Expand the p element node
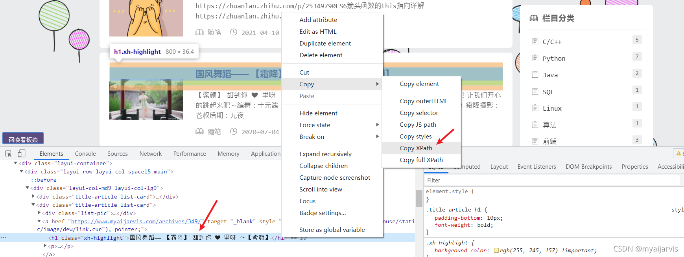The height and width of the screenshot is (257, 684). (45, 246)
